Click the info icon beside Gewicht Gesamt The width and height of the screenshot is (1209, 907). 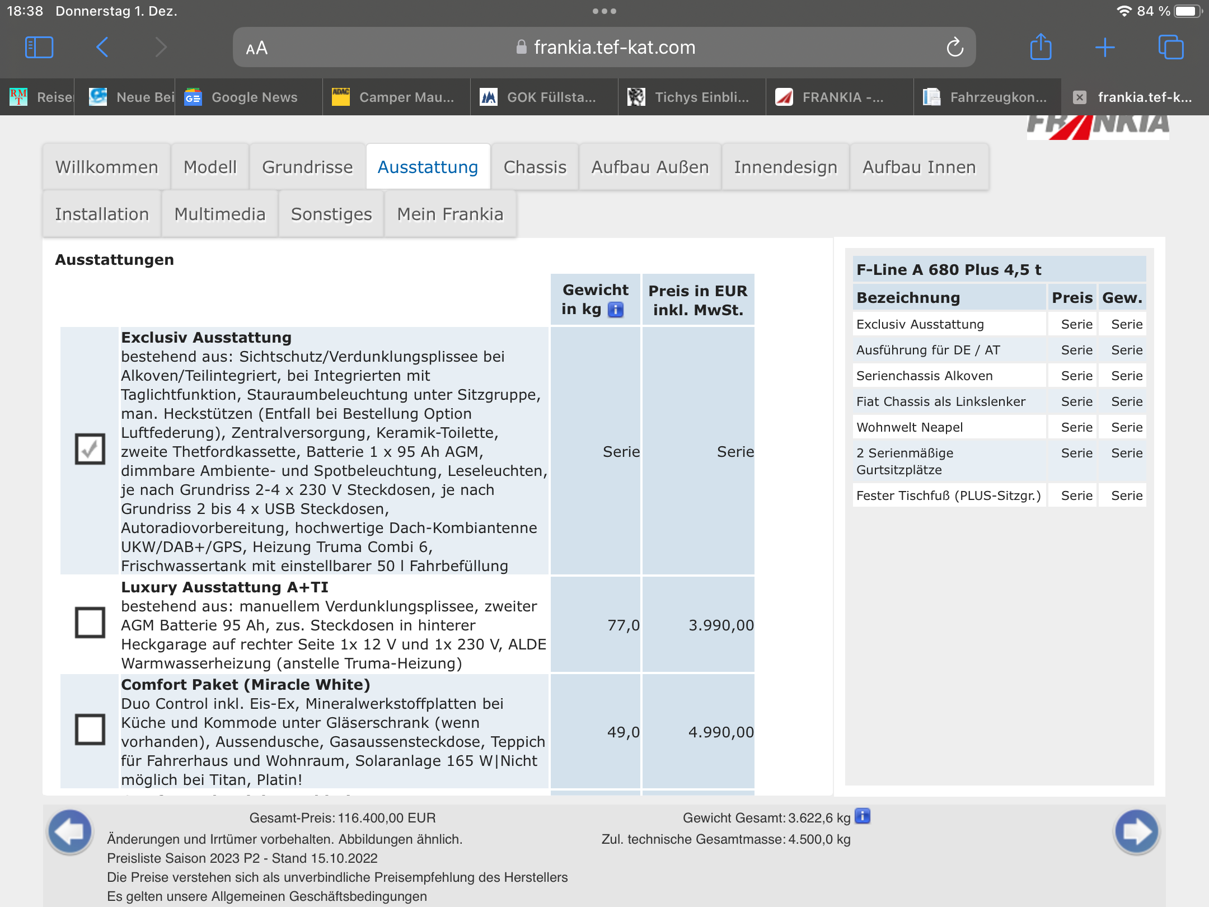(x=863, y=816)
